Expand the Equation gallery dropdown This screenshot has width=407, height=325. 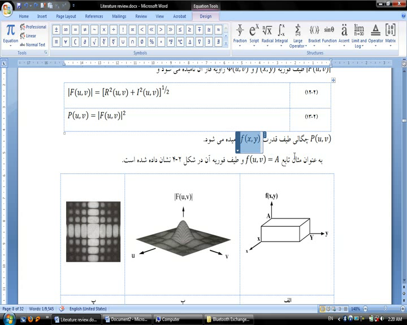point(10,45)
